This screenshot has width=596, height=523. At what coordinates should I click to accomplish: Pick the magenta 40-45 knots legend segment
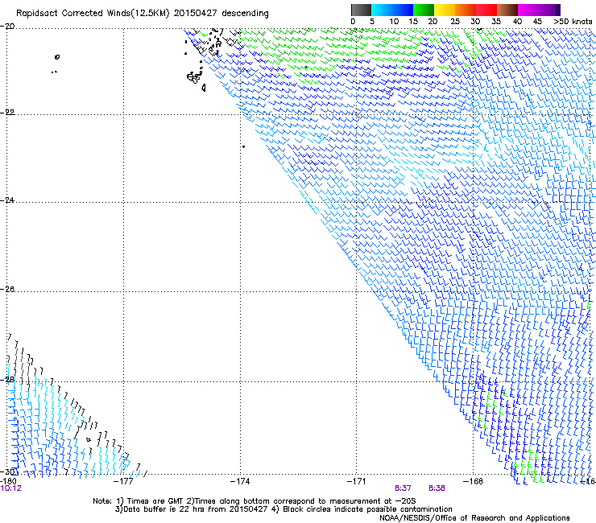tap(528, 10)
